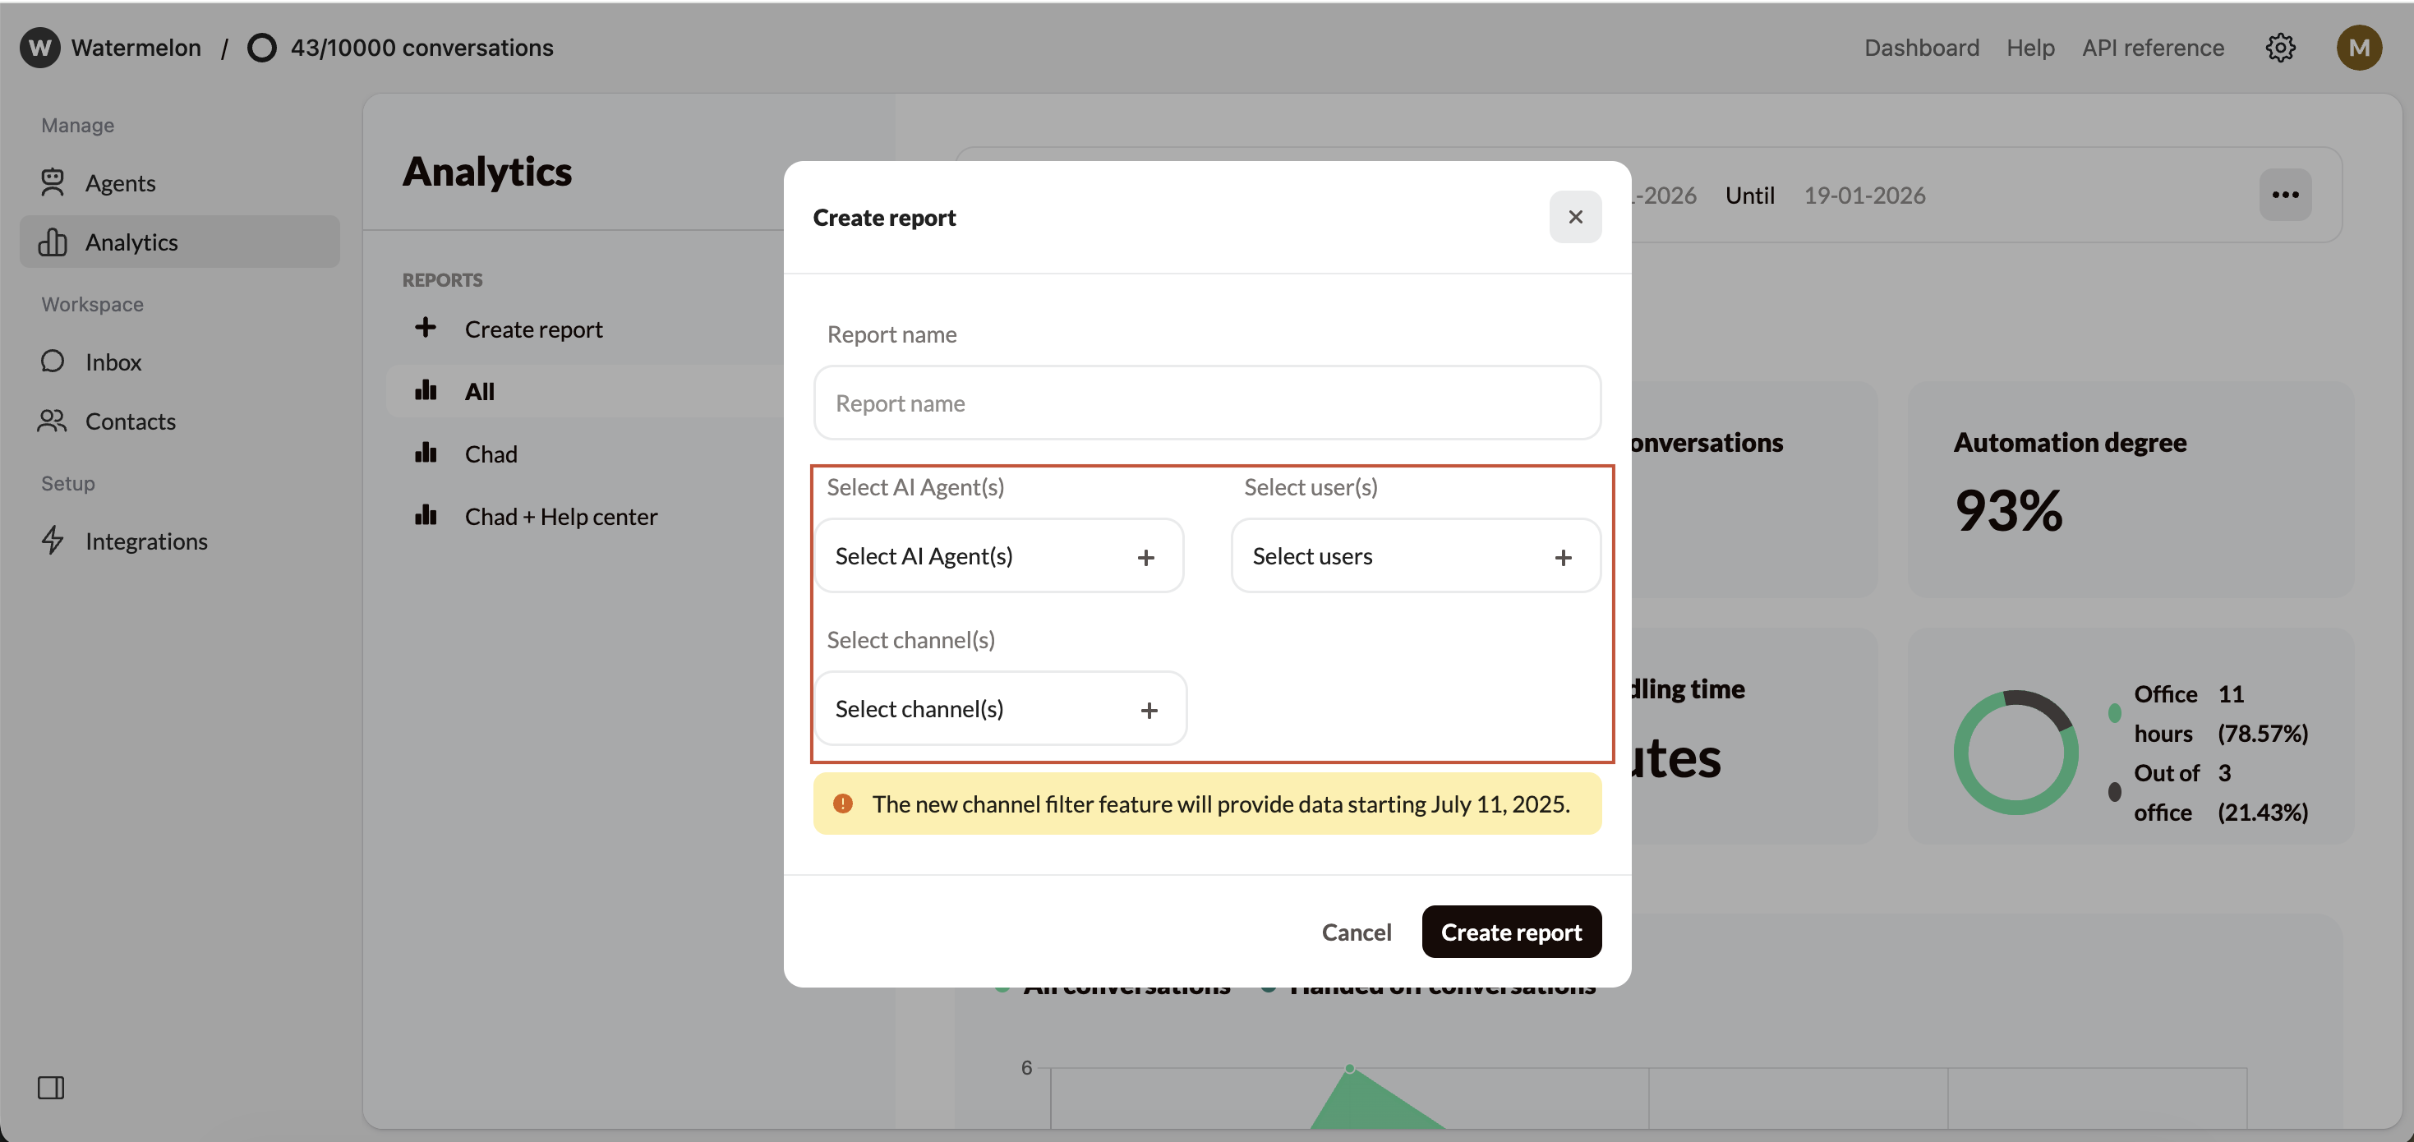The width and height of the screenshot is (2414, 1142).
Task: Open the more options menu beside the date range
Action: coord(2286,195)
